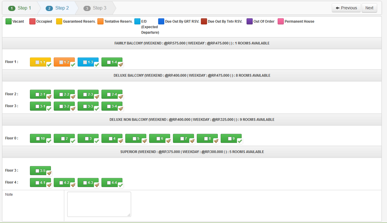Tick the checkbox for room 2-3

click(x=85, y=95)
